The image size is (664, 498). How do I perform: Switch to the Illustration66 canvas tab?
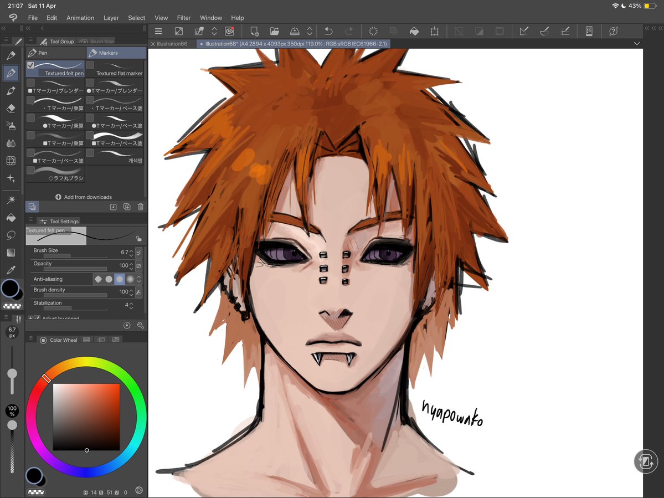tap(172, 44)
